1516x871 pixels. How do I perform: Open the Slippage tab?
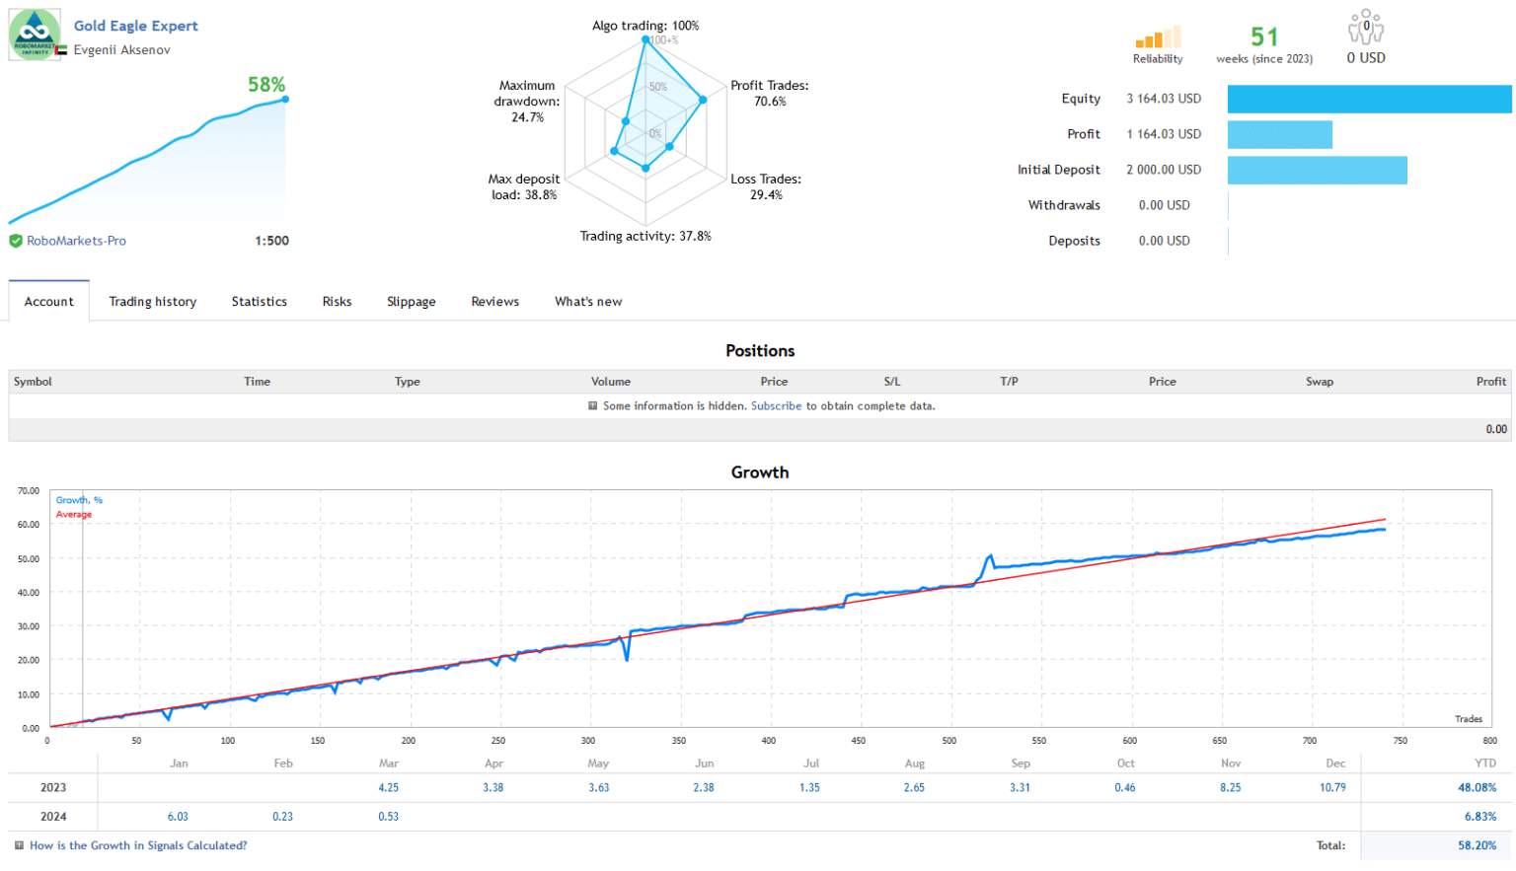point(412,301)
